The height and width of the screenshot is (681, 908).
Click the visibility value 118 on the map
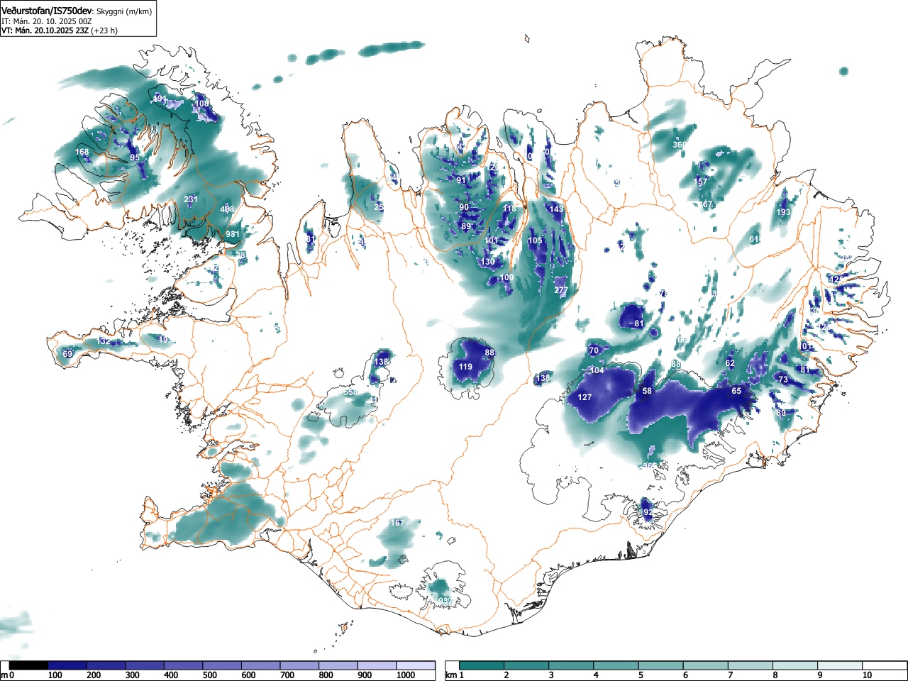510,209
